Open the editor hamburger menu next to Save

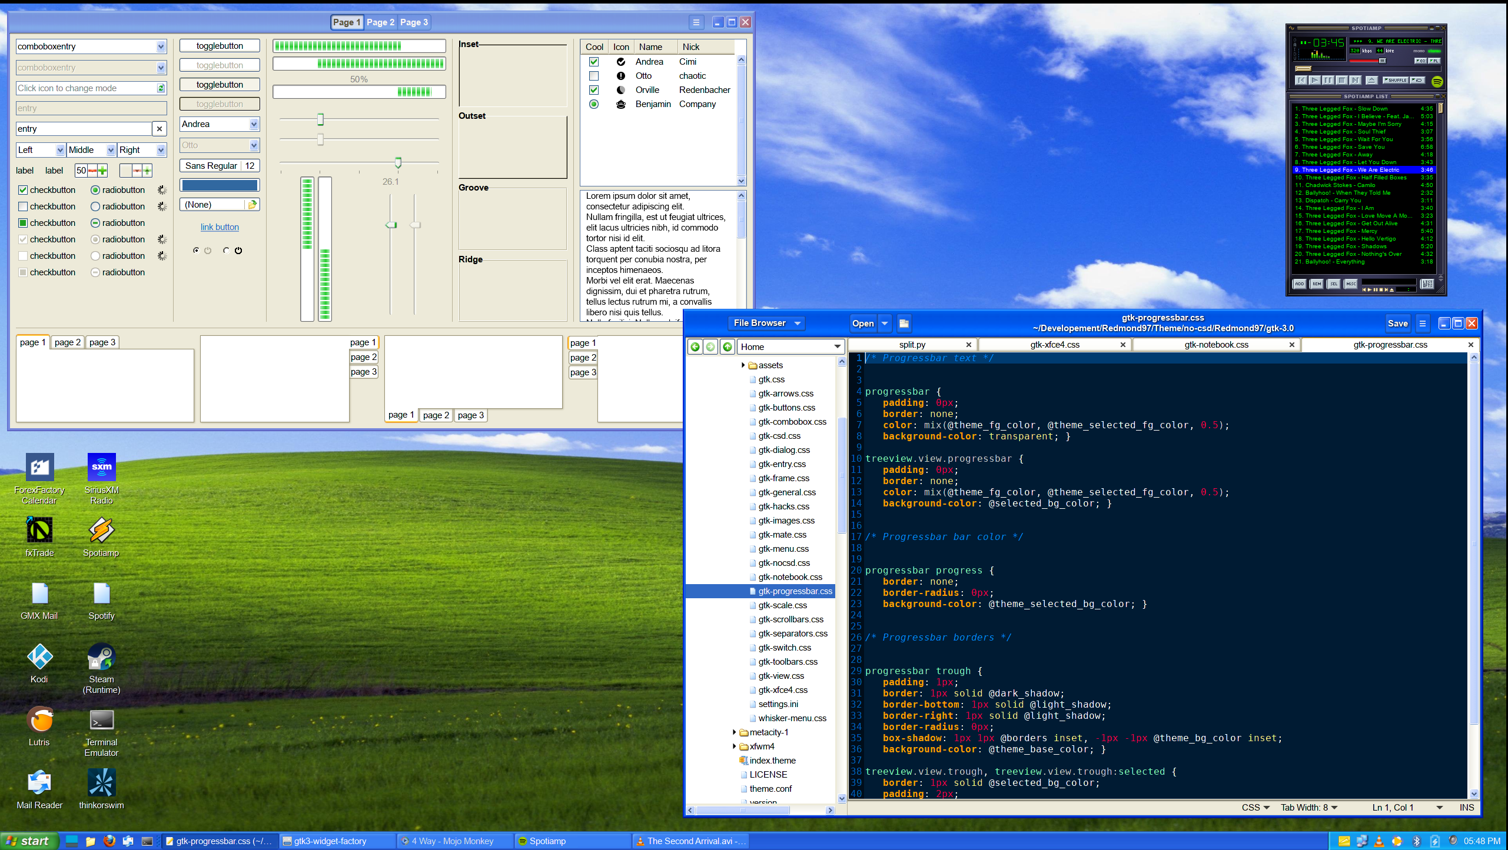coord(1422,323)
